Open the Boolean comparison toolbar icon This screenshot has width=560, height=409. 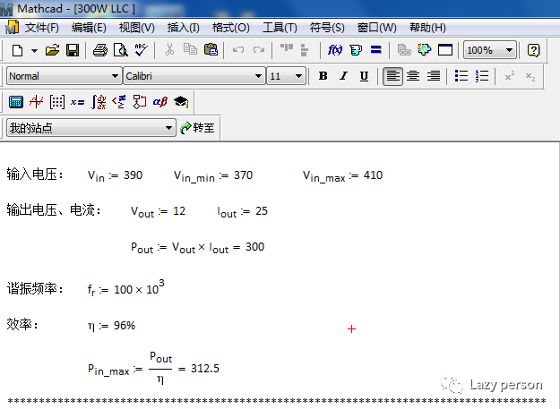pos(119,102)
